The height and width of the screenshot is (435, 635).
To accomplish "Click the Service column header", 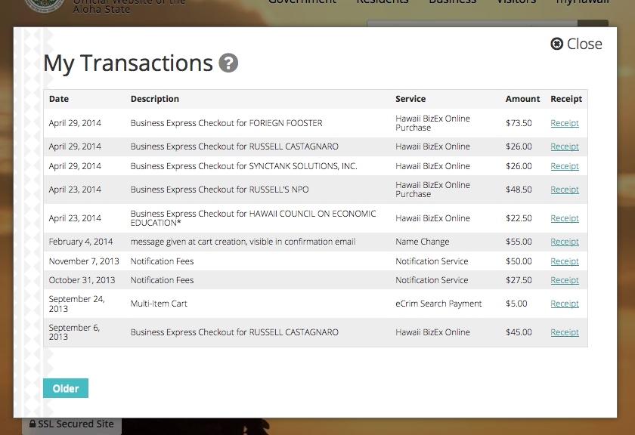I will [410, 99].
